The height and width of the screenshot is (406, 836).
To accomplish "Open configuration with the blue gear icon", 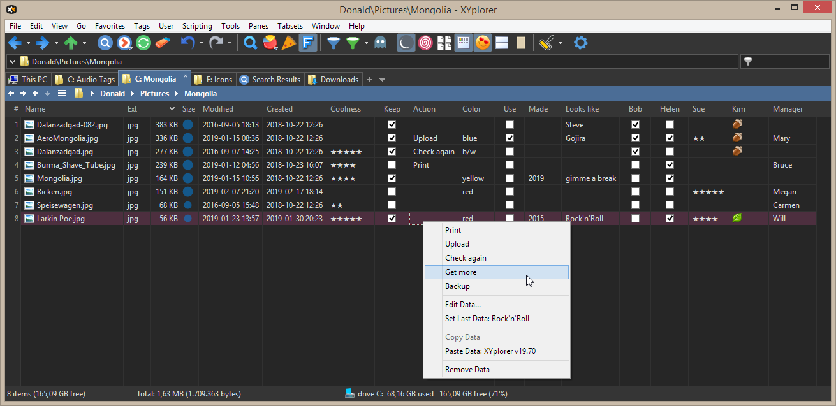I will point(580,43).
